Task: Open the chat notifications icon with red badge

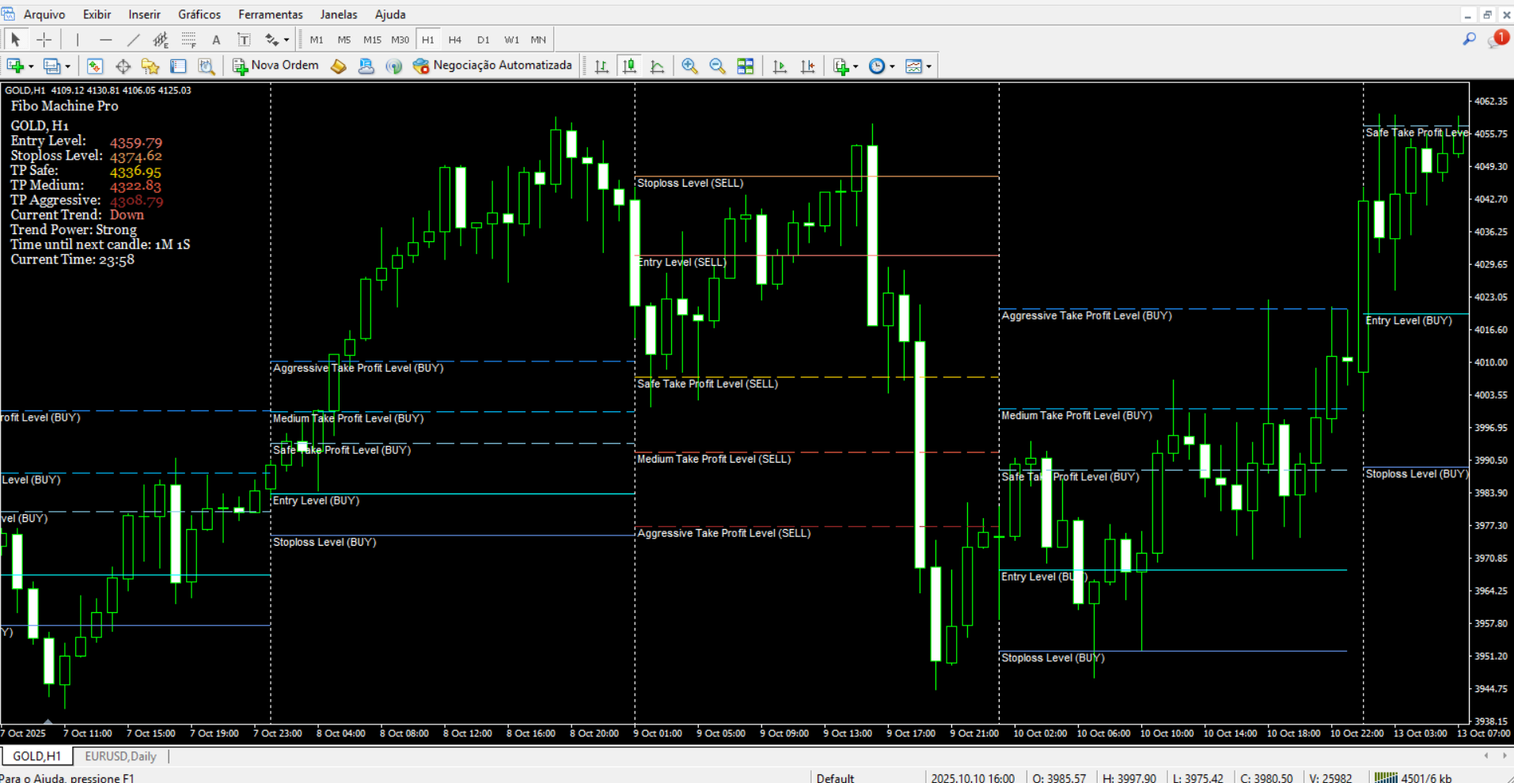Action: pos(1497,39)
